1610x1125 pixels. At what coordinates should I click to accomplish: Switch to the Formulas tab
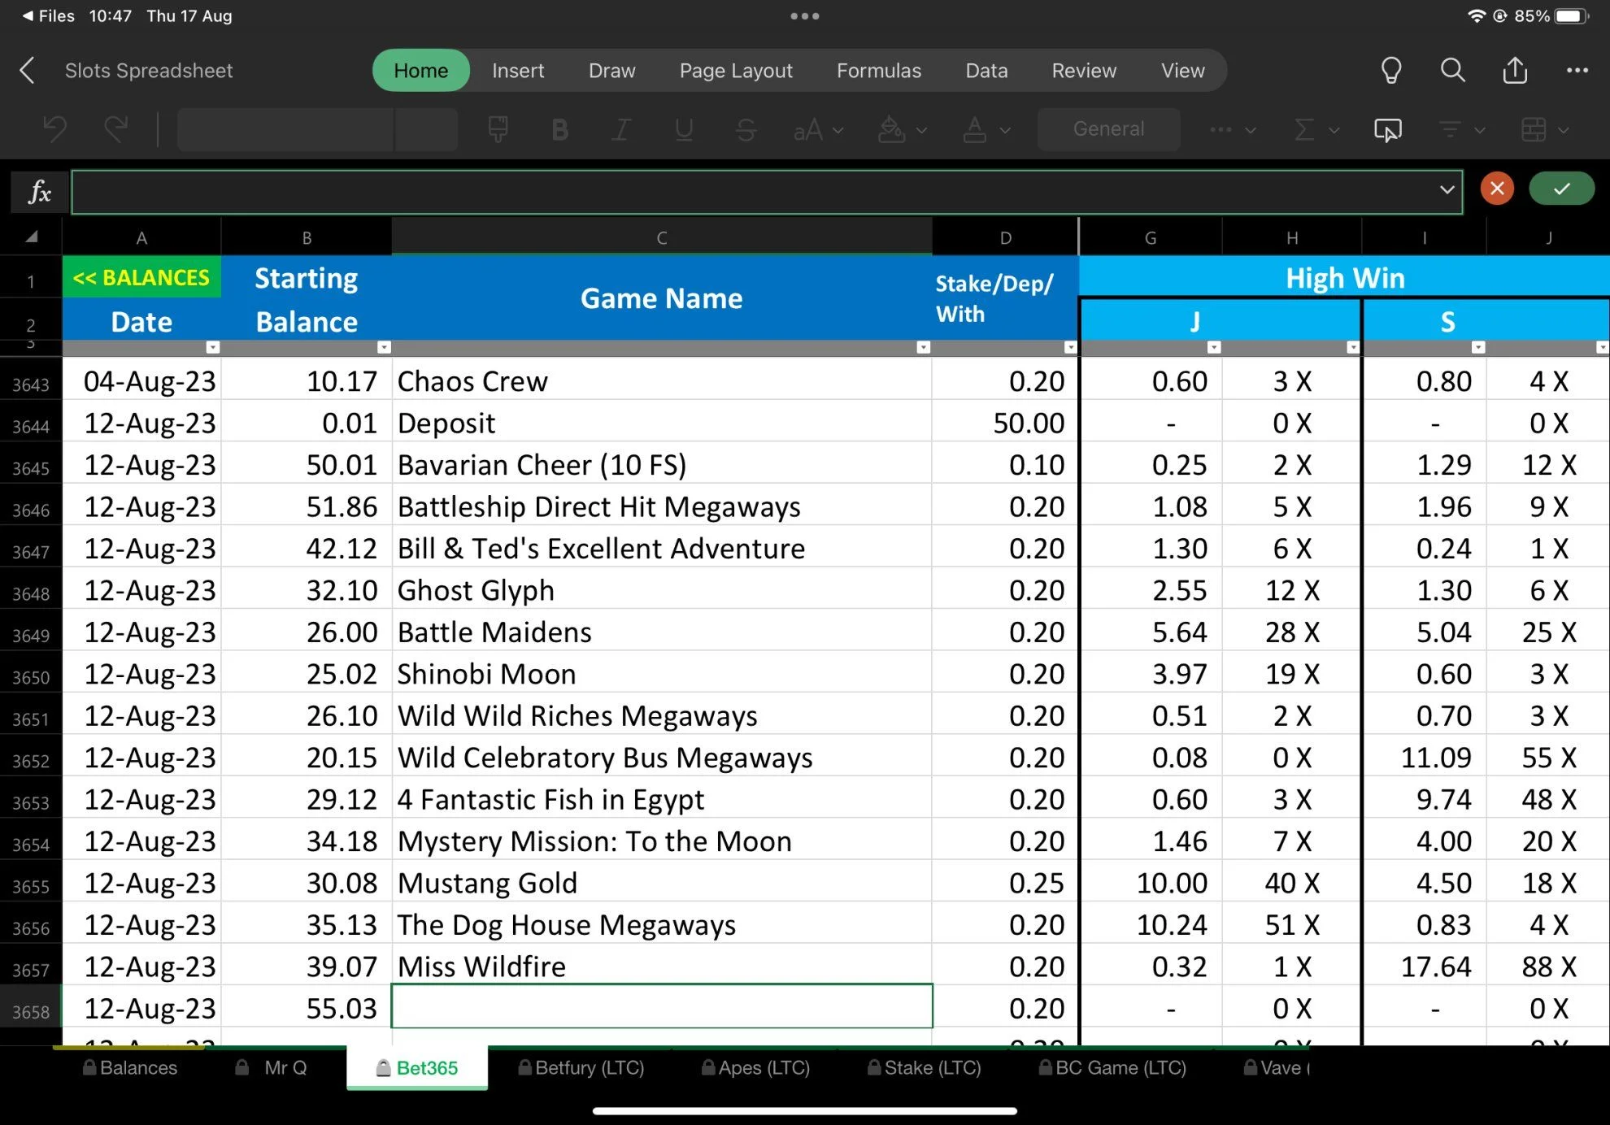click(879, 71)
